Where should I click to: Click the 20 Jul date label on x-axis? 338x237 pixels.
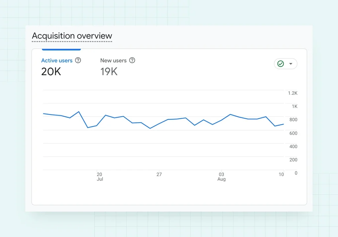(x=99, y=176)
